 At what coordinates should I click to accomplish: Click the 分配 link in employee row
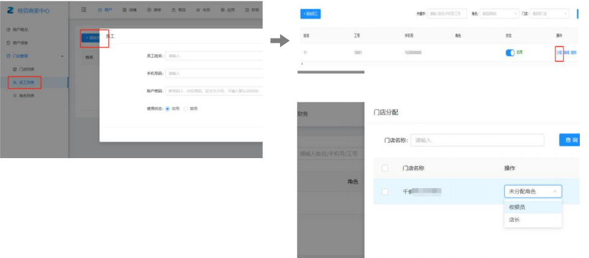558,53
